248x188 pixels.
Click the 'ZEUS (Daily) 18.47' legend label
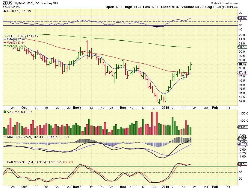click(x=23, y=36)
